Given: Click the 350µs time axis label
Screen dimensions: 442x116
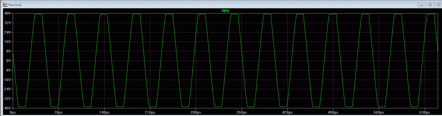Looking at the screenshot, I should point(242,113).
